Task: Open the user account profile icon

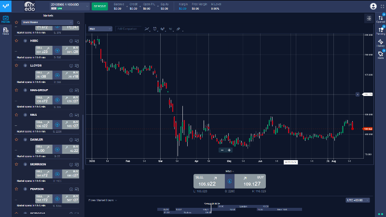Action: click(373, 6)
